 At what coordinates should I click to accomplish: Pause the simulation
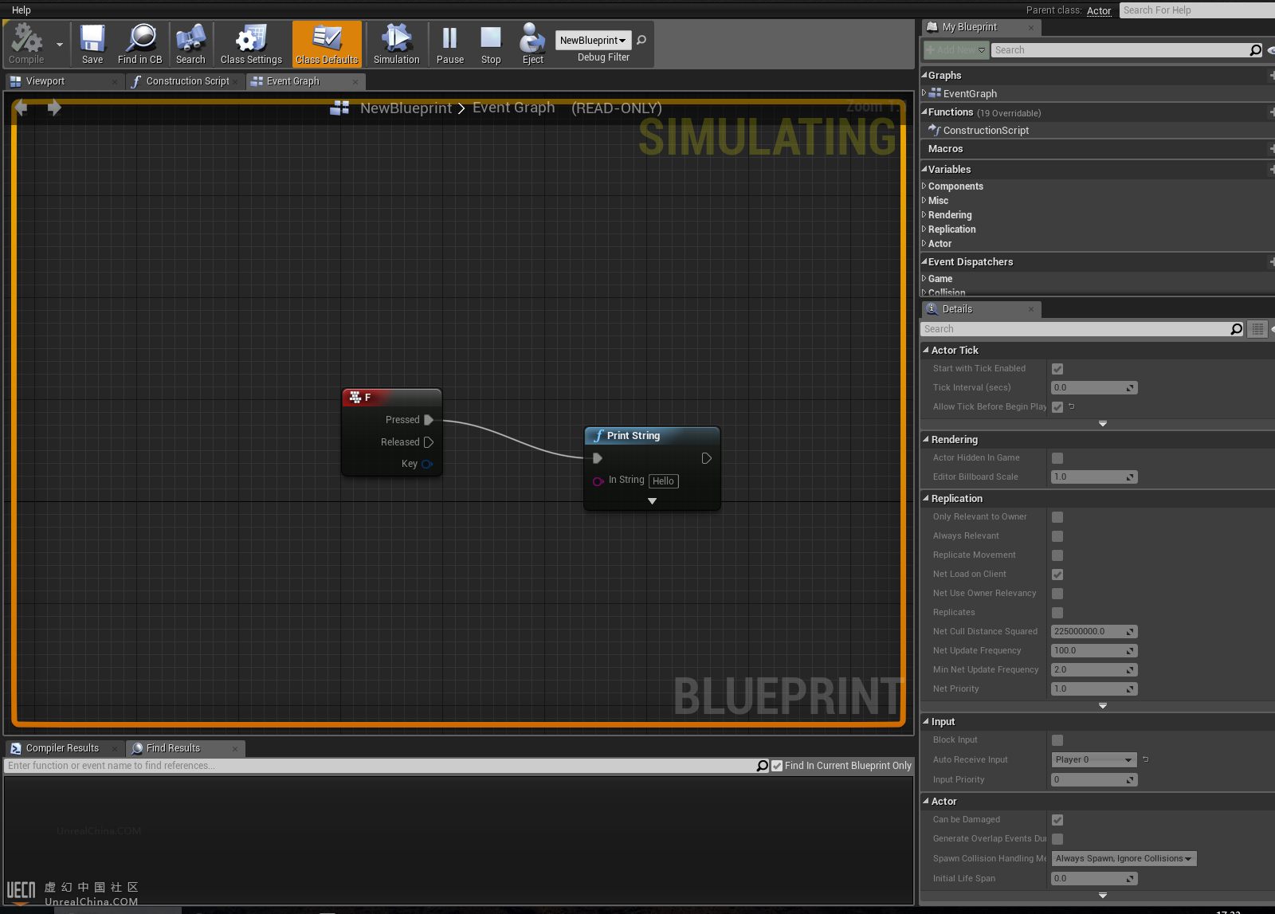[x=450, y=44]
